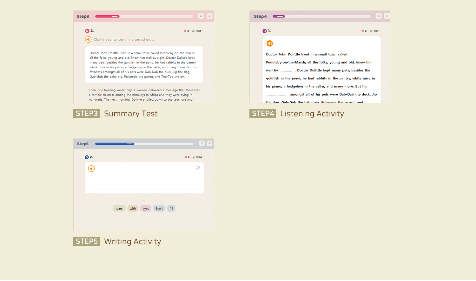Tap the 'fill' word chip
This screenshot has width=476, height=281.
pyautogui.click(x=171, y=209)
